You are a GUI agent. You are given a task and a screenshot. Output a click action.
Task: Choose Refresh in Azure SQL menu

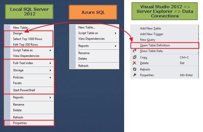(x=83, y=66)
